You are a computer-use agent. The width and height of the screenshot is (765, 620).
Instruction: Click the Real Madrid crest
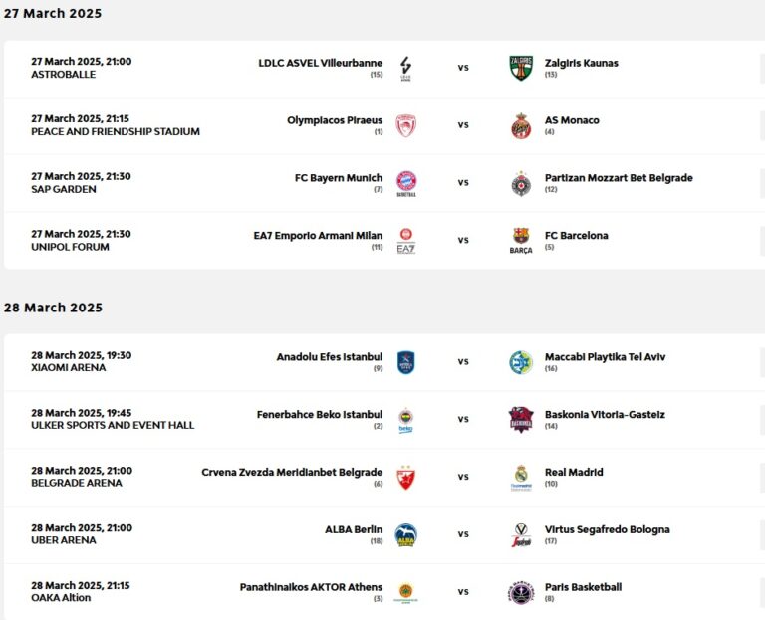[x=521, y=478]
